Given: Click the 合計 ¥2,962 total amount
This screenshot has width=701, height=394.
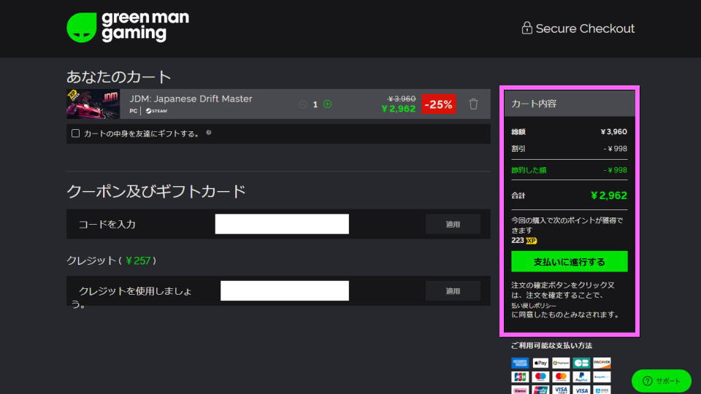Looking at the screenshot, I should click(x=608, y=196).
